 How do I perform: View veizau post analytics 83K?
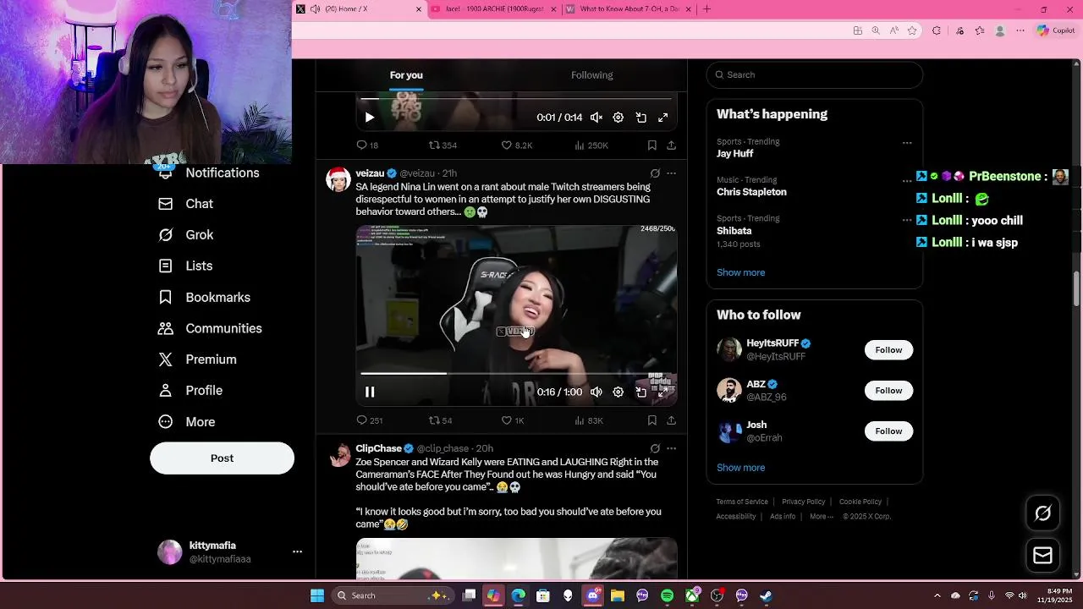[x=589, y=420]
